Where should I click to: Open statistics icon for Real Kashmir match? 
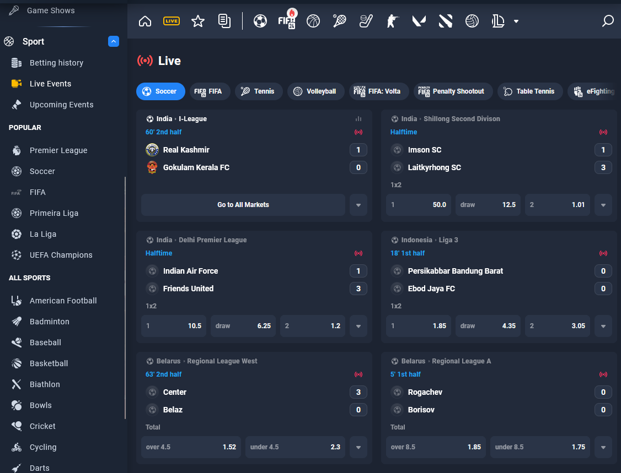[358, 119]
